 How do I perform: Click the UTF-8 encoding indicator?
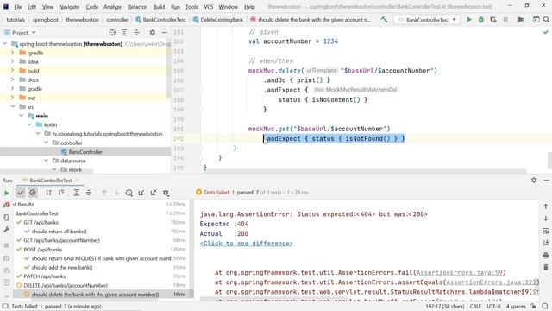tap(493, 306)
